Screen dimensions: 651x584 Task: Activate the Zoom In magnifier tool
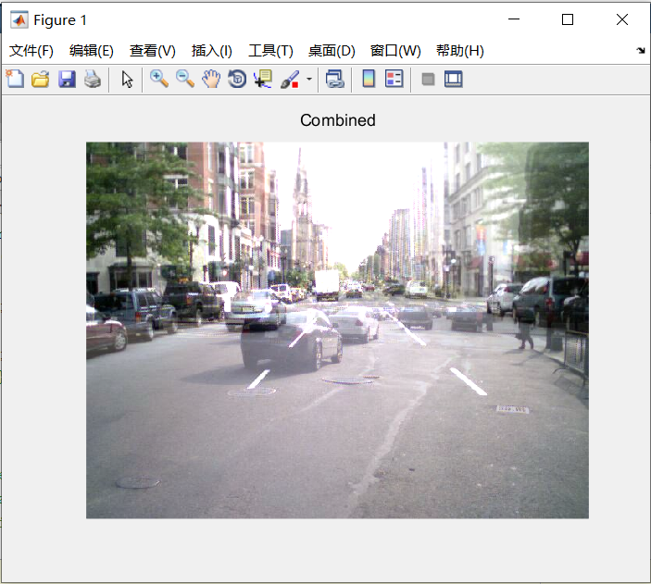click(159, 79)
